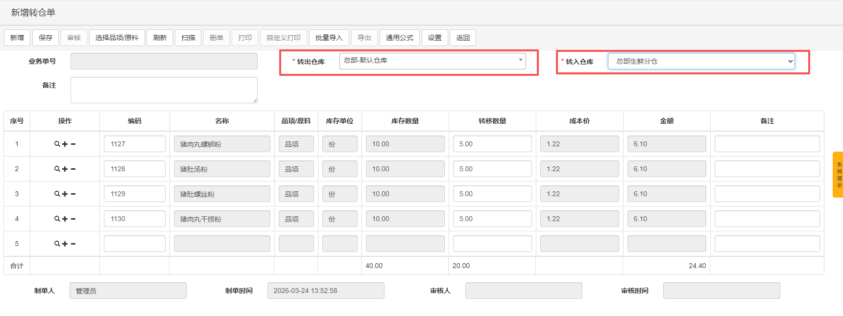The height and width of the screenshot is (316, 843).
Task: Expand the 转入仓库 select box
Action: click(700, 61)
